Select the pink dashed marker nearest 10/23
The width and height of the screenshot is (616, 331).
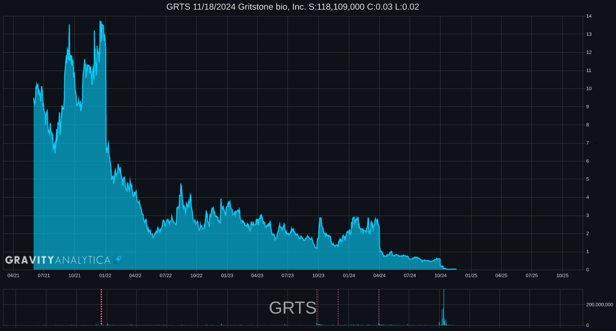pyautogui.click(x=317, y=307)
